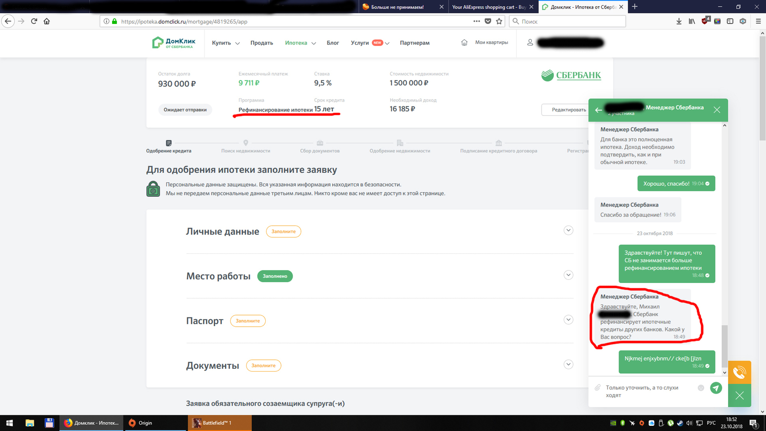Click the Firefox Поиск search box
Viewport: 766px width, 431px height.
[x=567, y=21]
